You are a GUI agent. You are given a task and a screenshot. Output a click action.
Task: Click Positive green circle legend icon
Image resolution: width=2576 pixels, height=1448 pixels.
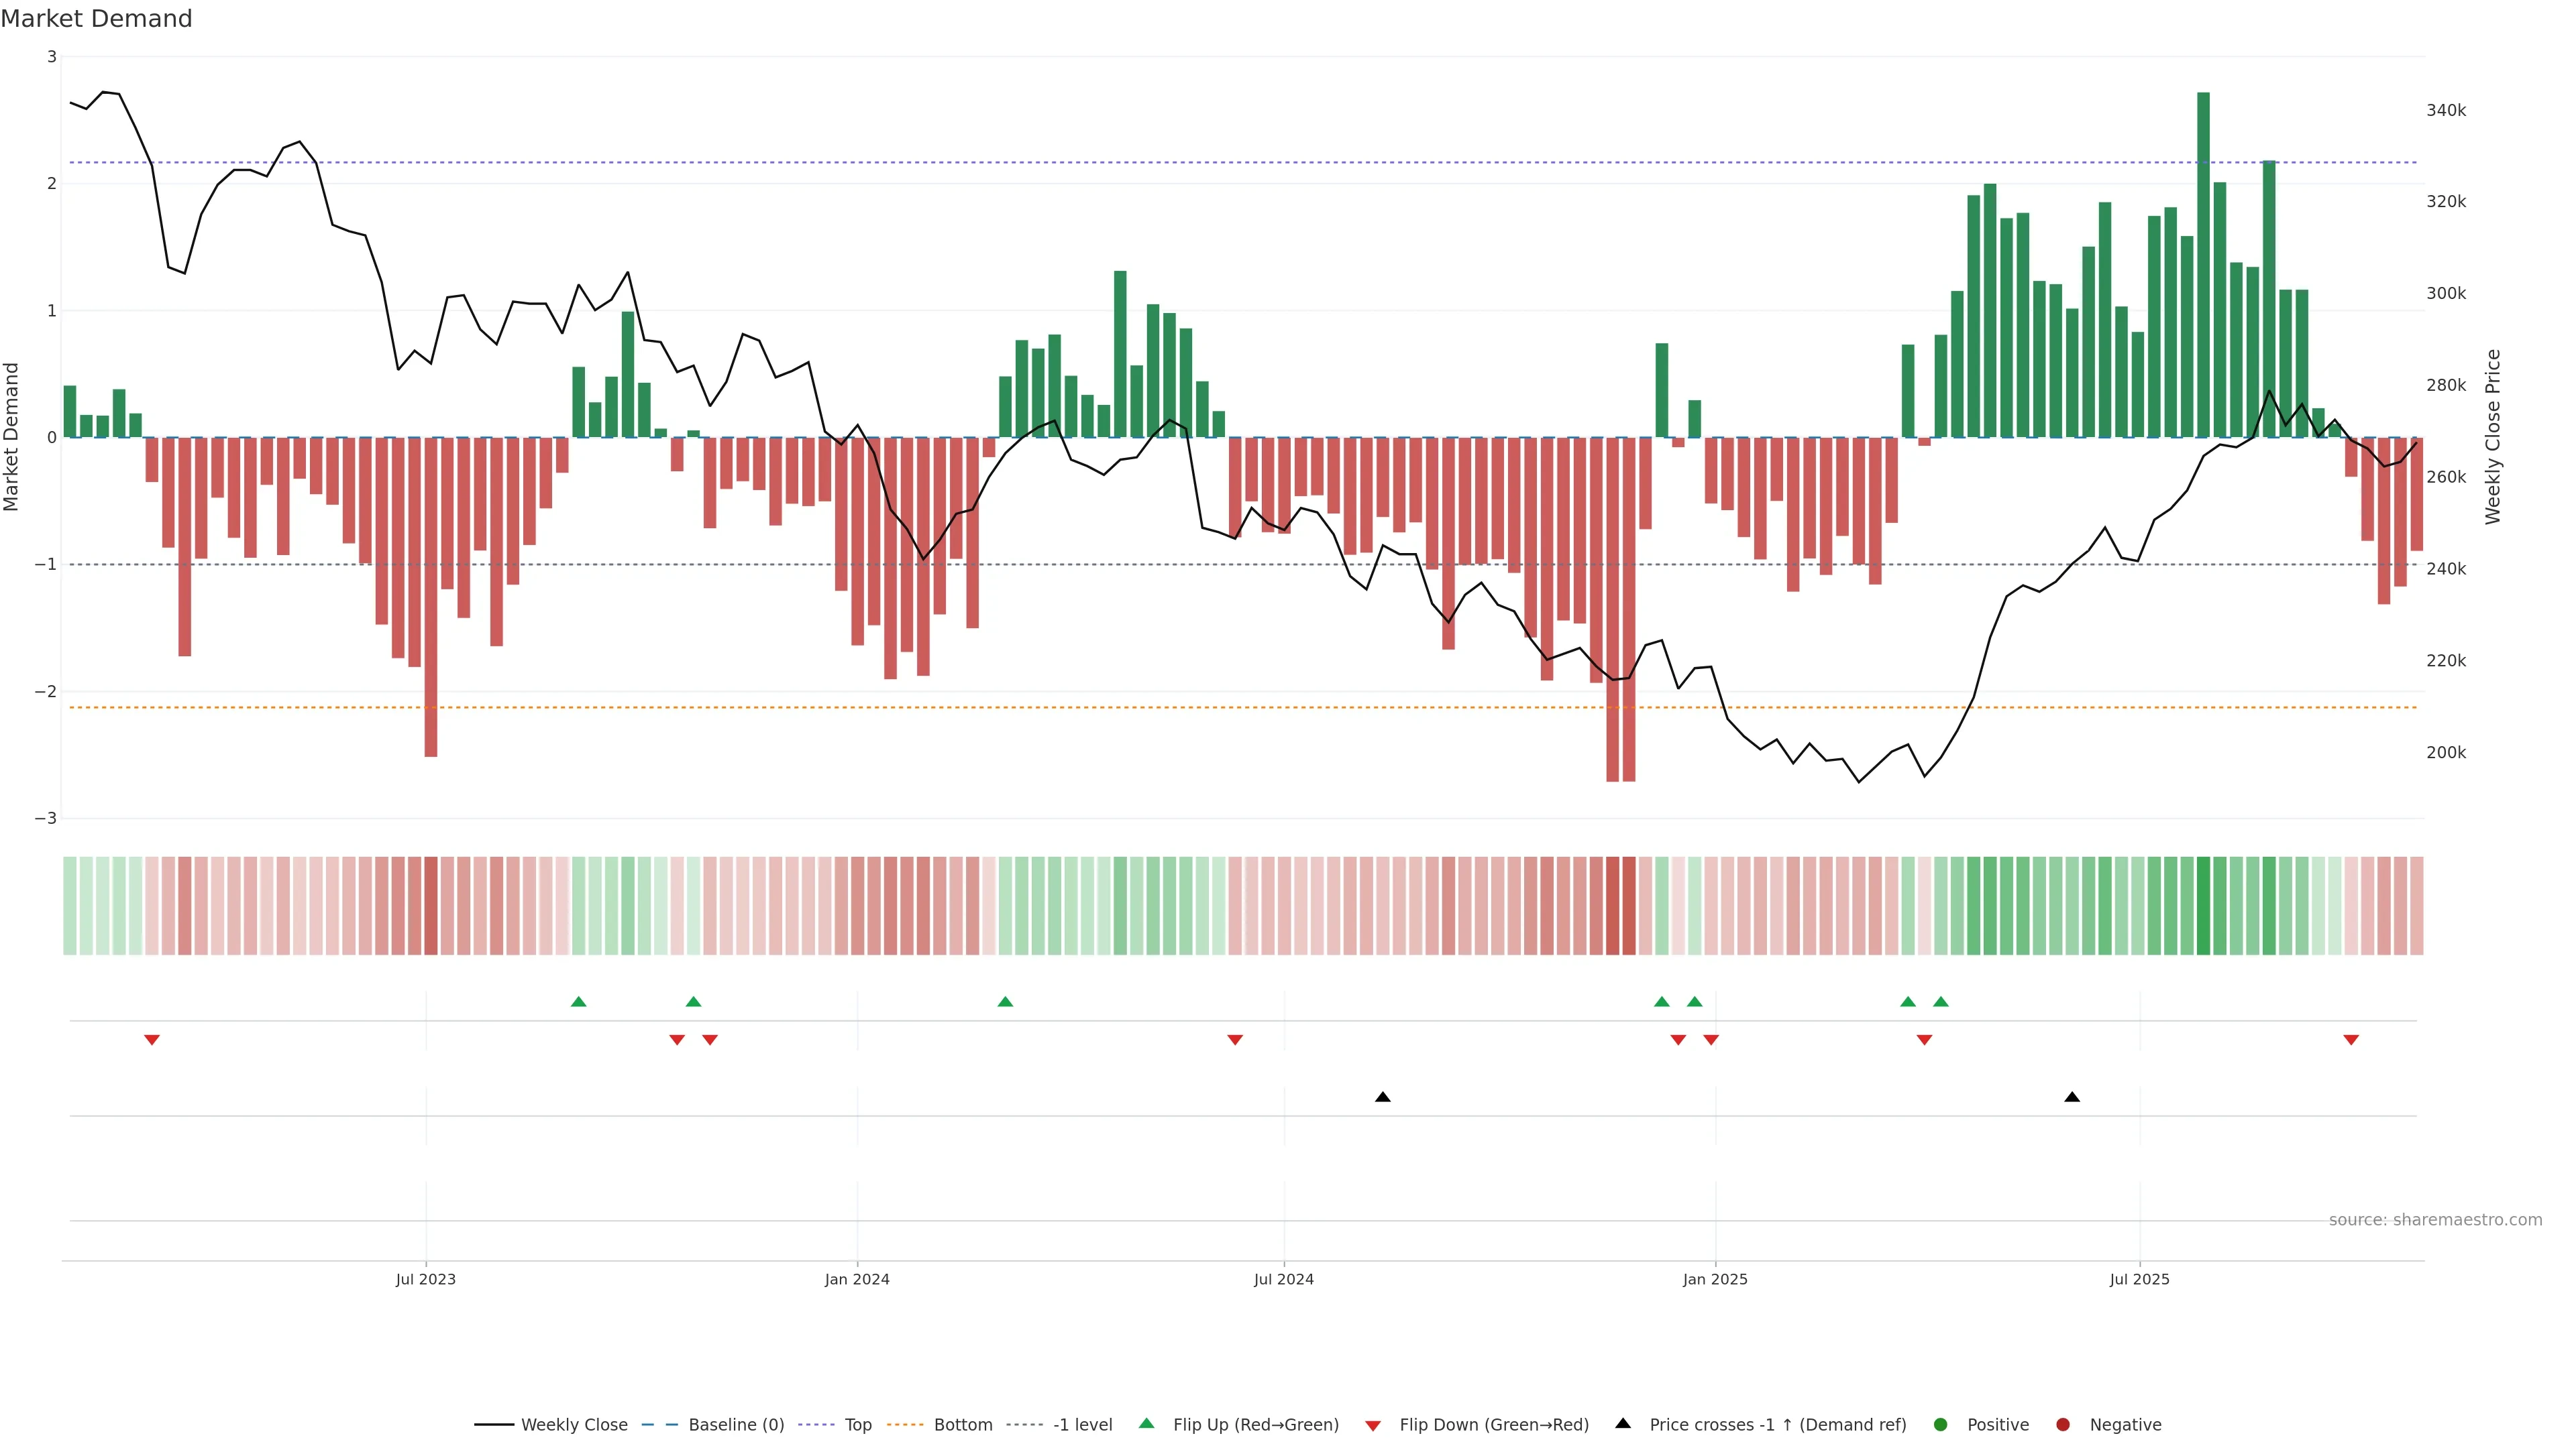click(1940, 1424)
